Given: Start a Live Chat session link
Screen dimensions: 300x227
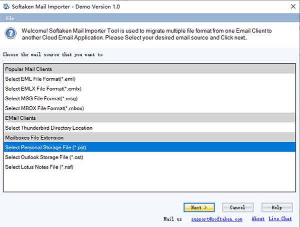Looking at the screenshot, I should (280, 219).
